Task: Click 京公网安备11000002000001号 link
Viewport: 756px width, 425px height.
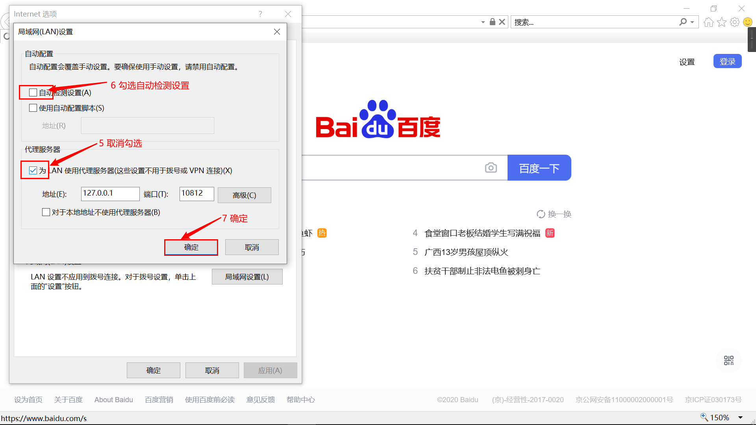Action: pos(624,400)
